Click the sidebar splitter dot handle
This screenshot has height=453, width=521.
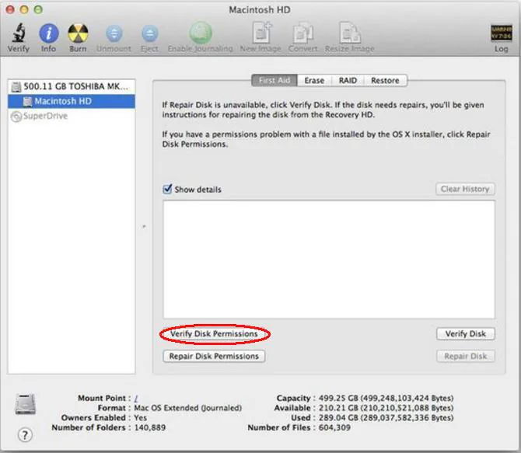coord(144,227)
